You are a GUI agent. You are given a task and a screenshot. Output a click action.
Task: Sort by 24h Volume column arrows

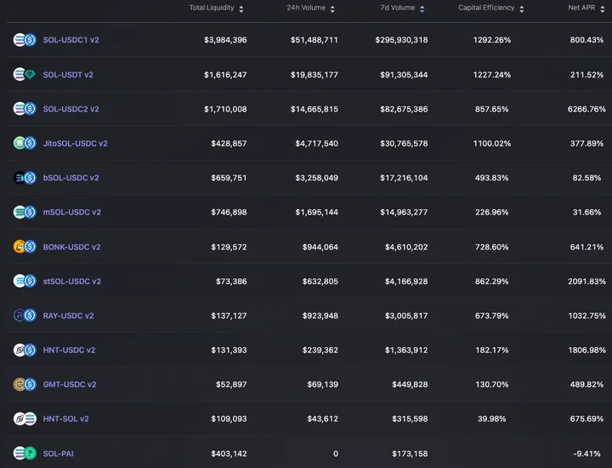[x=332, y=9]
